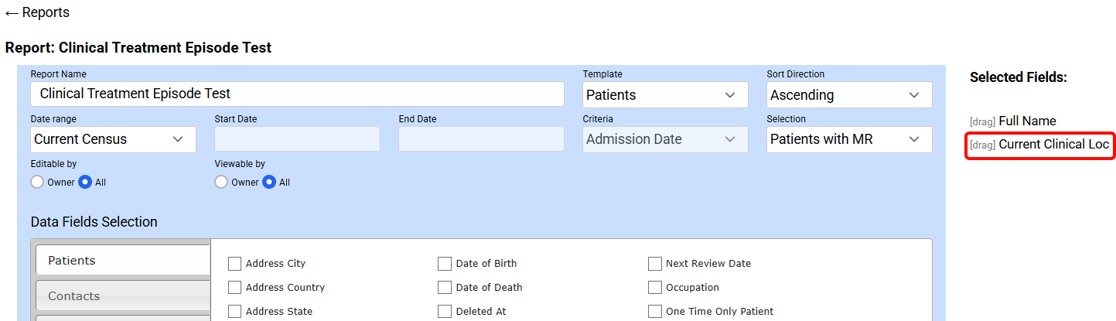Image resolution: width=1116 pixels, height=321 pixels.
Task: Switch to the Contacts data fields tab
Action: pyautogui.click(x=123, y=296)
